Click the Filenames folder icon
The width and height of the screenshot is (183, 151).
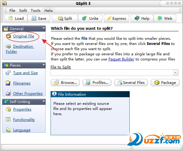click(8, 83)
